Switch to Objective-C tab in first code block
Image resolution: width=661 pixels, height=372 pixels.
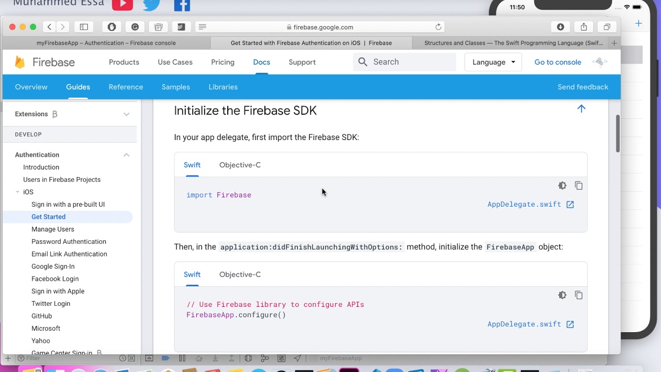(240, 165)
